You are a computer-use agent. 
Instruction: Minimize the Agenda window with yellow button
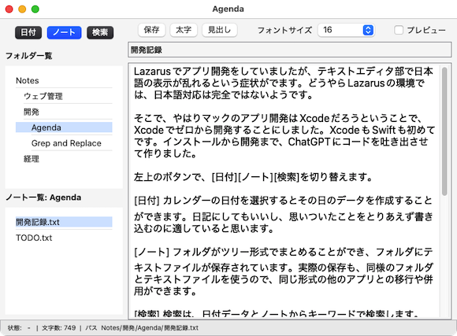[22, 9]
